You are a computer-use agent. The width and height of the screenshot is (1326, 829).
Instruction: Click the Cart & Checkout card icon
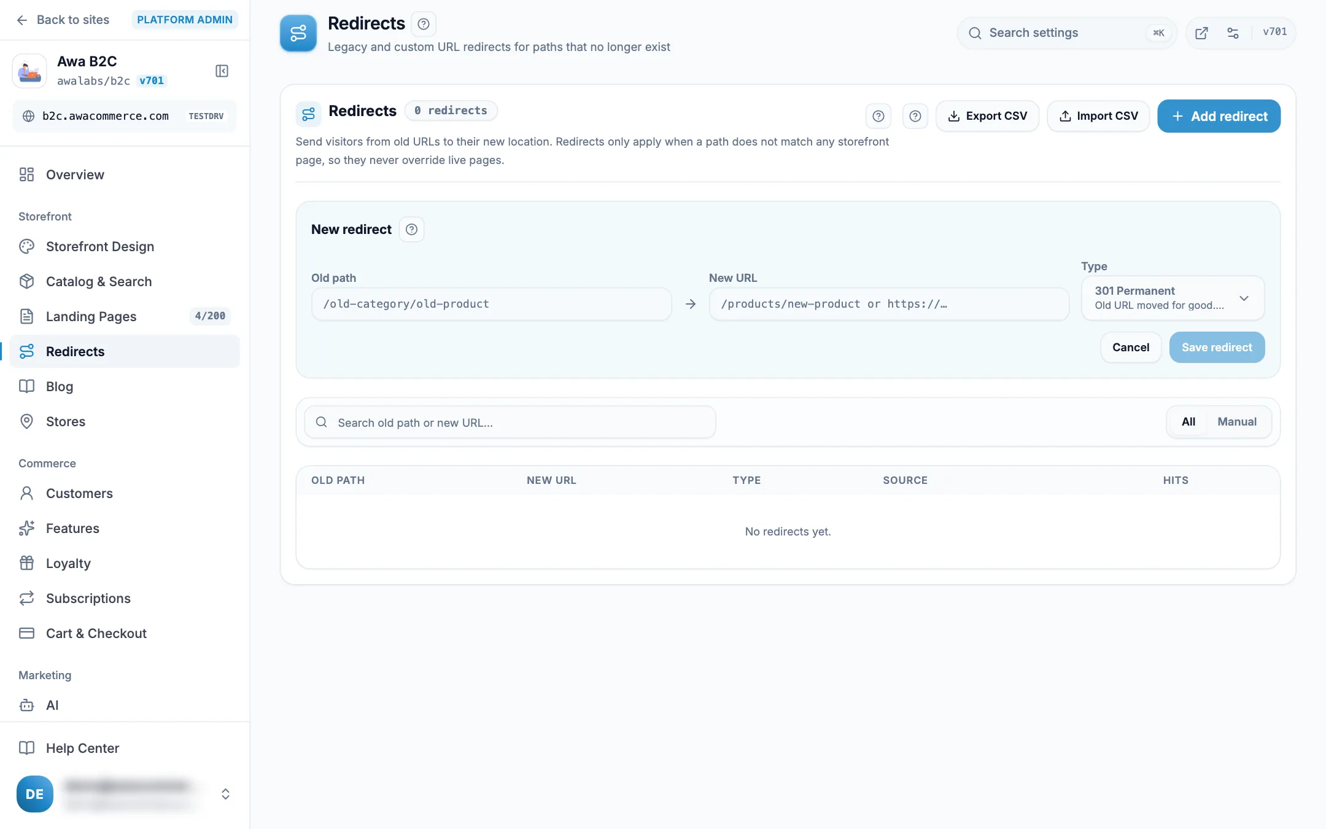[x=26, y=633]
